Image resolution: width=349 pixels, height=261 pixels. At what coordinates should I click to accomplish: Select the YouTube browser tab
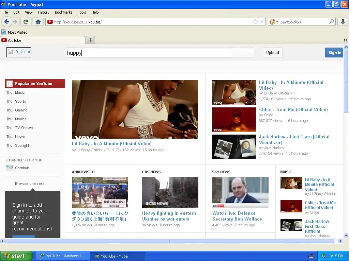pos(43,40)
